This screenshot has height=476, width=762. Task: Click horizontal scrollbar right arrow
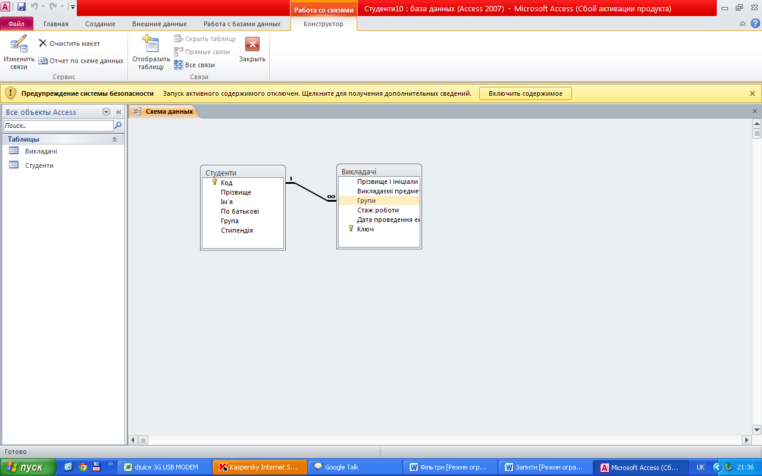(747, 440)
